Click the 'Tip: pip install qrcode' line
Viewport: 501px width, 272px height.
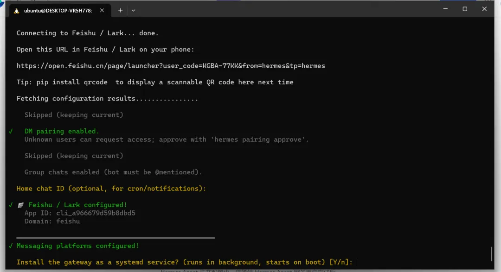[155, 82]
